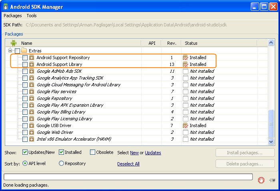
Task: Click package icon next to Google Play services
Action: (x=32, y=92)
